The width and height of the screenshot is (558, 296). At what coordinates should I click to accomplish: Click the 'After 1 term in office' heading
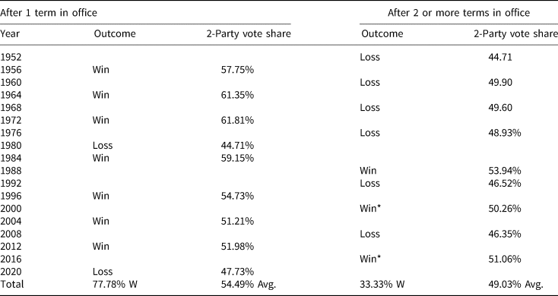click(49, 13)
